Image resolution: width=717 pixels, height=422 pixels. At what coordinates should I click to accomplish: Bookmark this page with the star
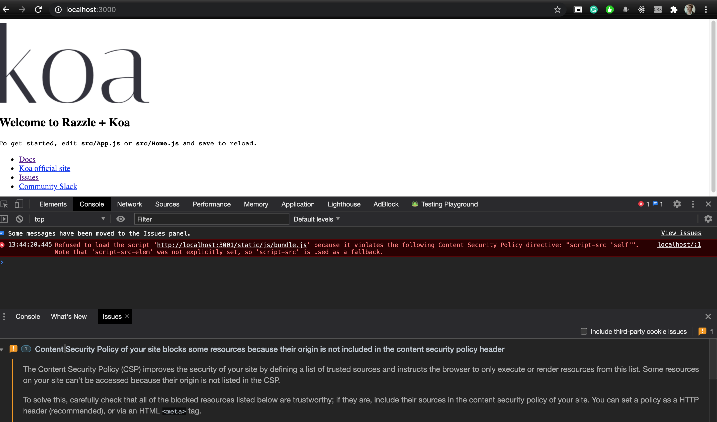coord(557,10)
